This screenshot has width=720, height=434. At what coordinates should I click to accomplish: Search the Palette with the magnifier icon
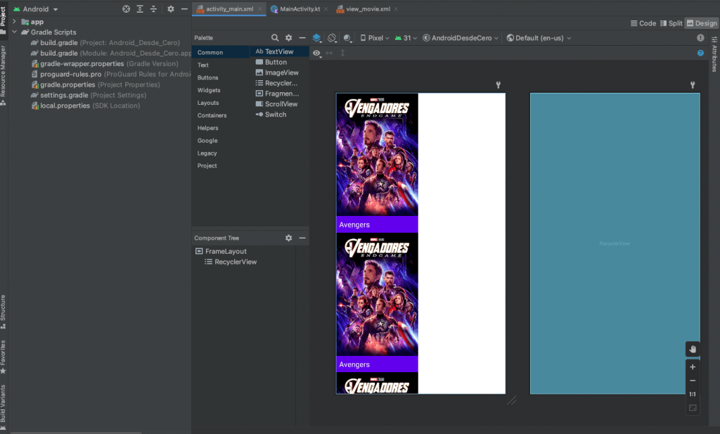tap(275, 38)
